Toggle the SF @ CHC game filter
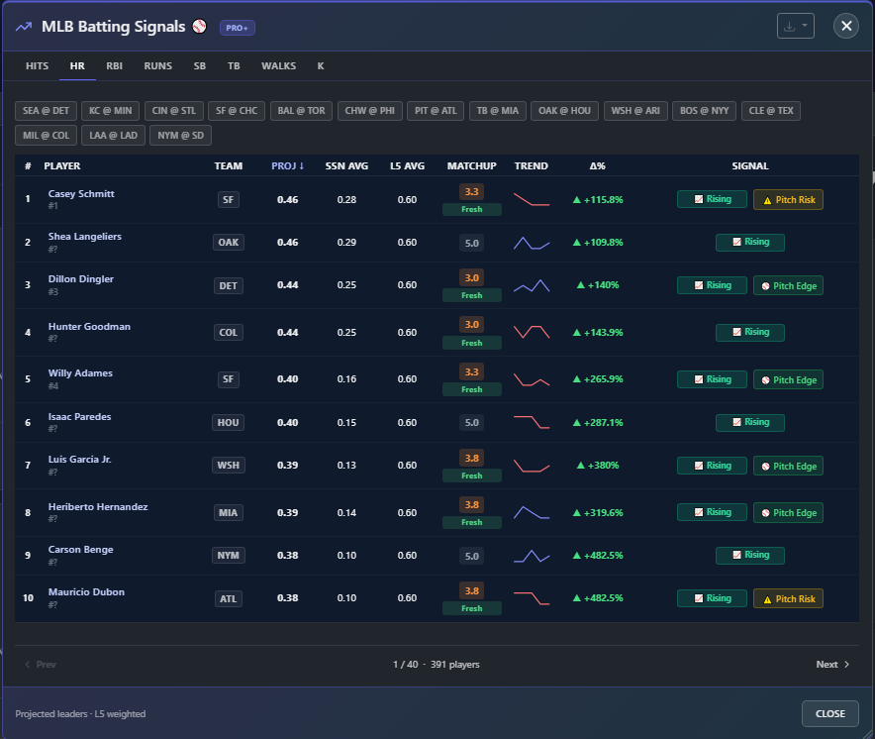The width and height of the screenshot is (875, 739). (237, 111)
